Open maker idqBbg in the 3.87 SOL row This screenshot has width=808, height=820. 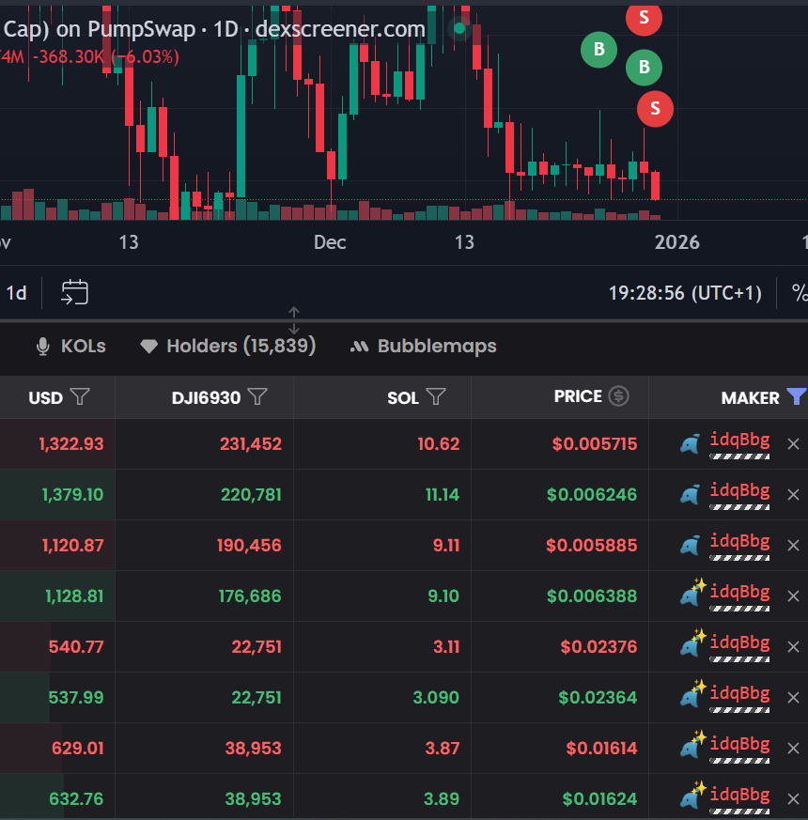pos(739,745)
